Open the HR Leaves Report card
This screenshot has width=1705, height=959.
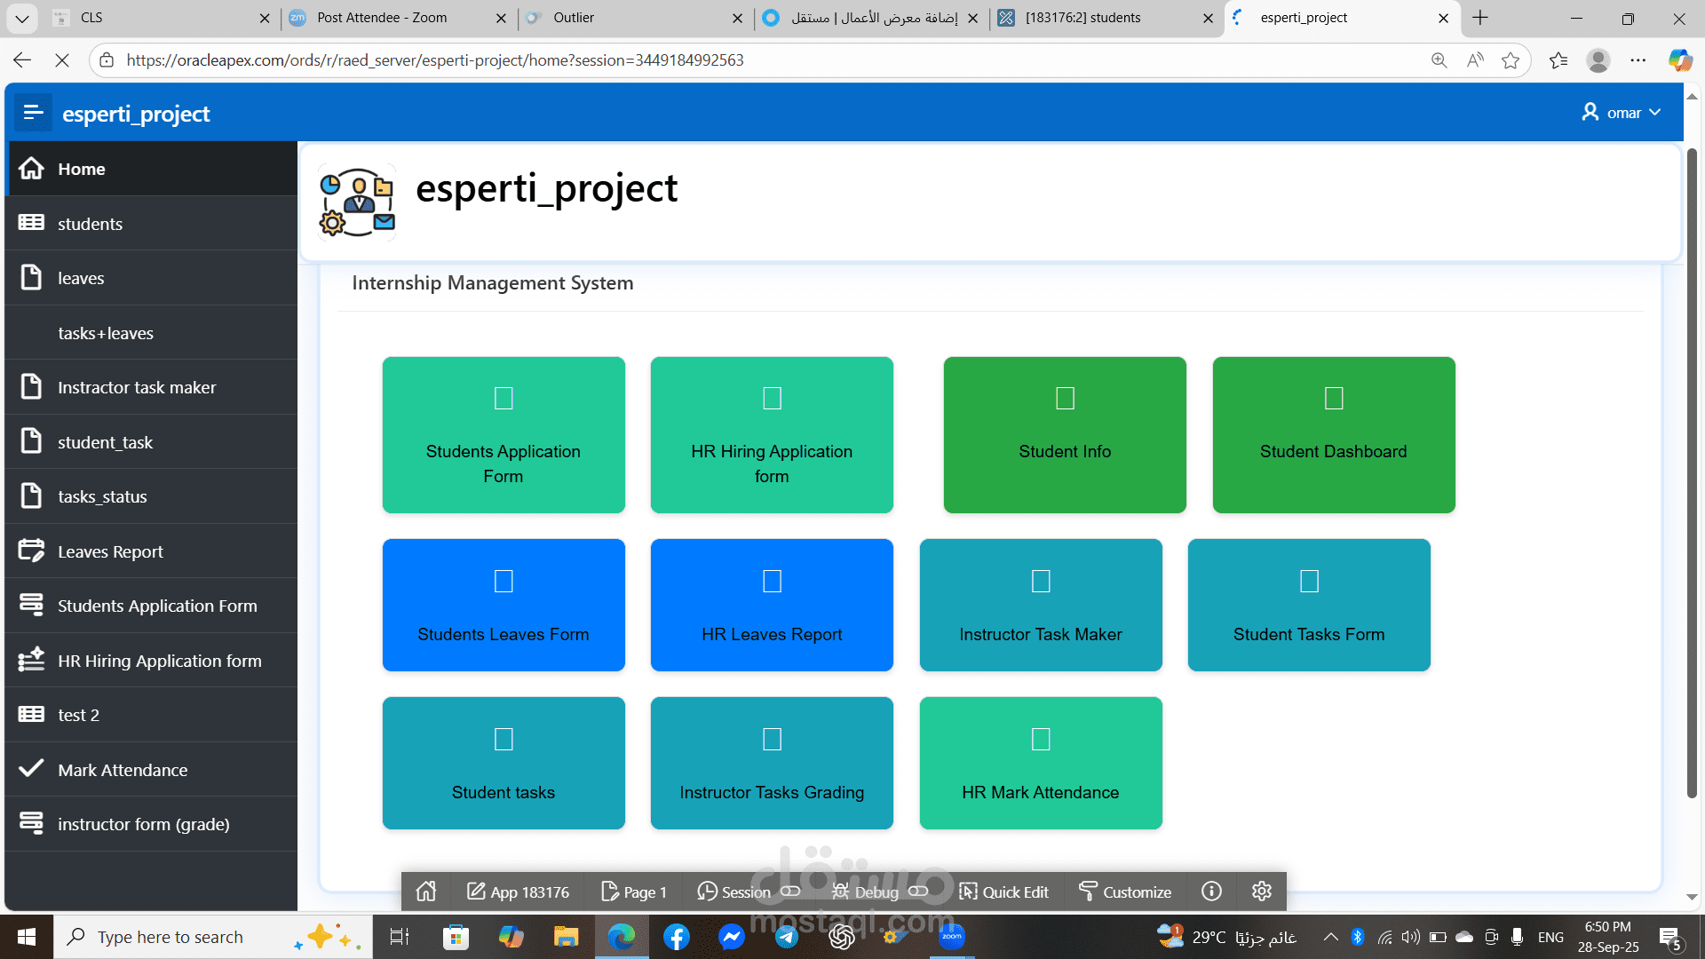(771, 605)
